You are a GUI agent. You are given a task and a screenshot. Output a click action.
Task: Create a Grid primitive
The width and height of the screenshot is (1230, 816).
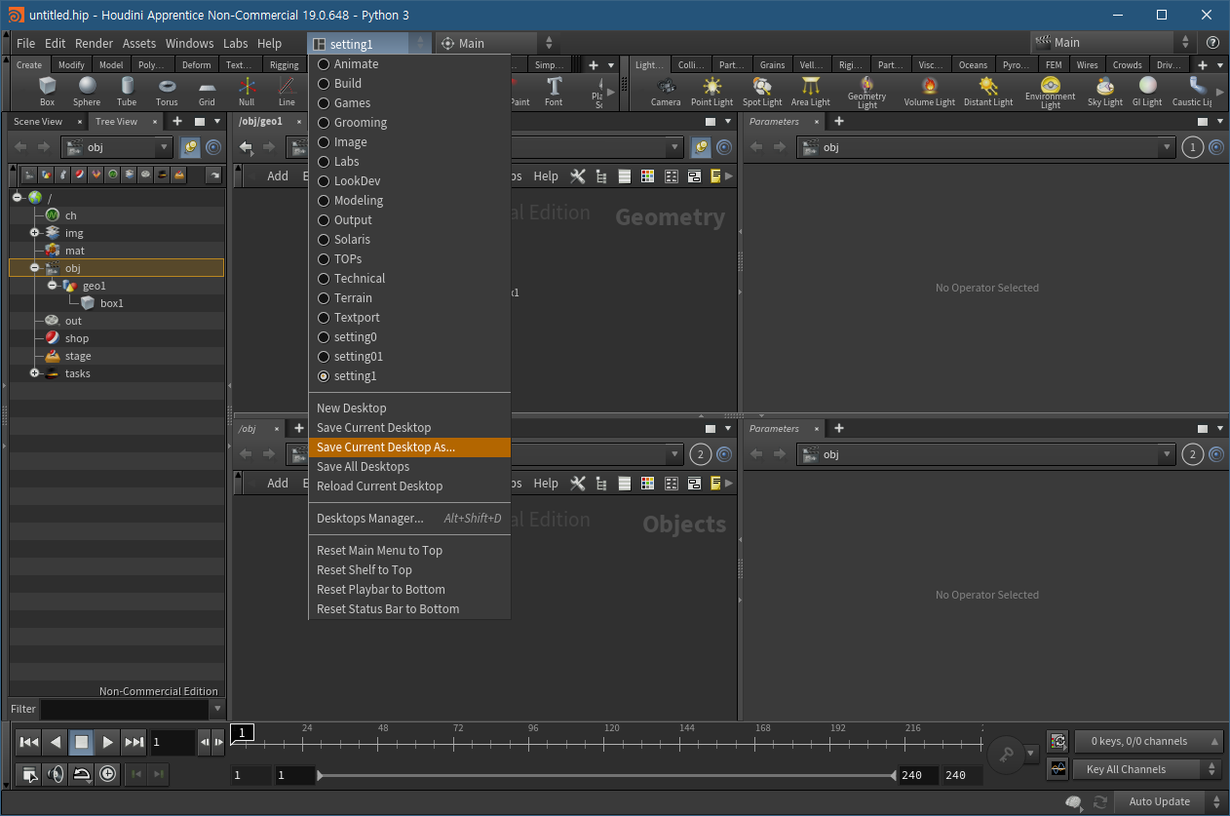click(x=207, y=92)
